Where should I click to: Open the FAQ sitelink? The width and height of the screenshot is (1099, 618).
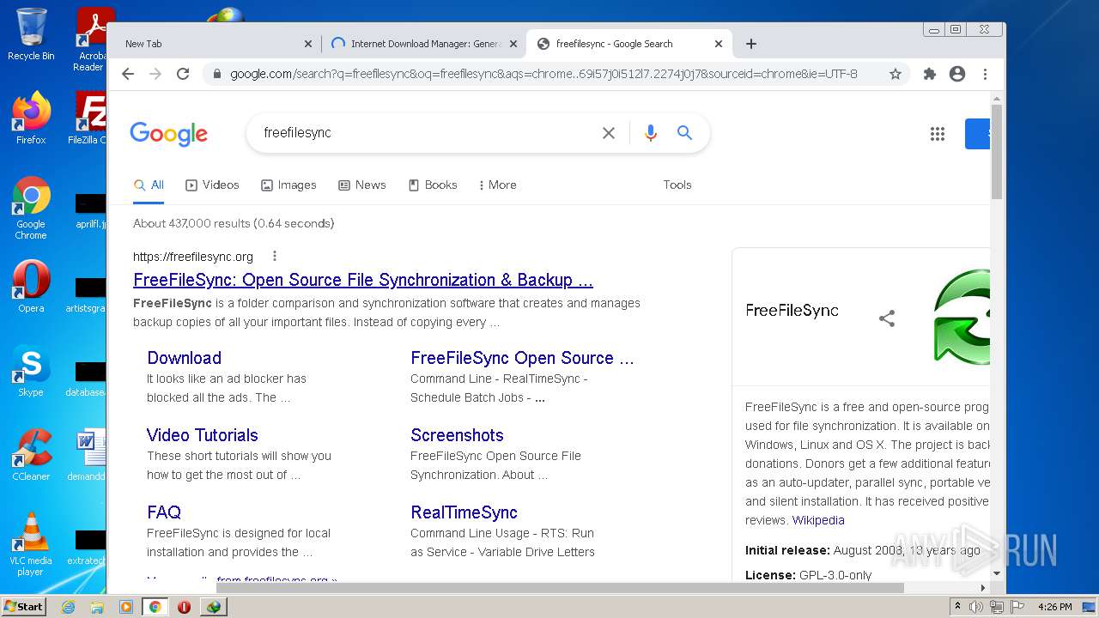(x=164, y=512)
